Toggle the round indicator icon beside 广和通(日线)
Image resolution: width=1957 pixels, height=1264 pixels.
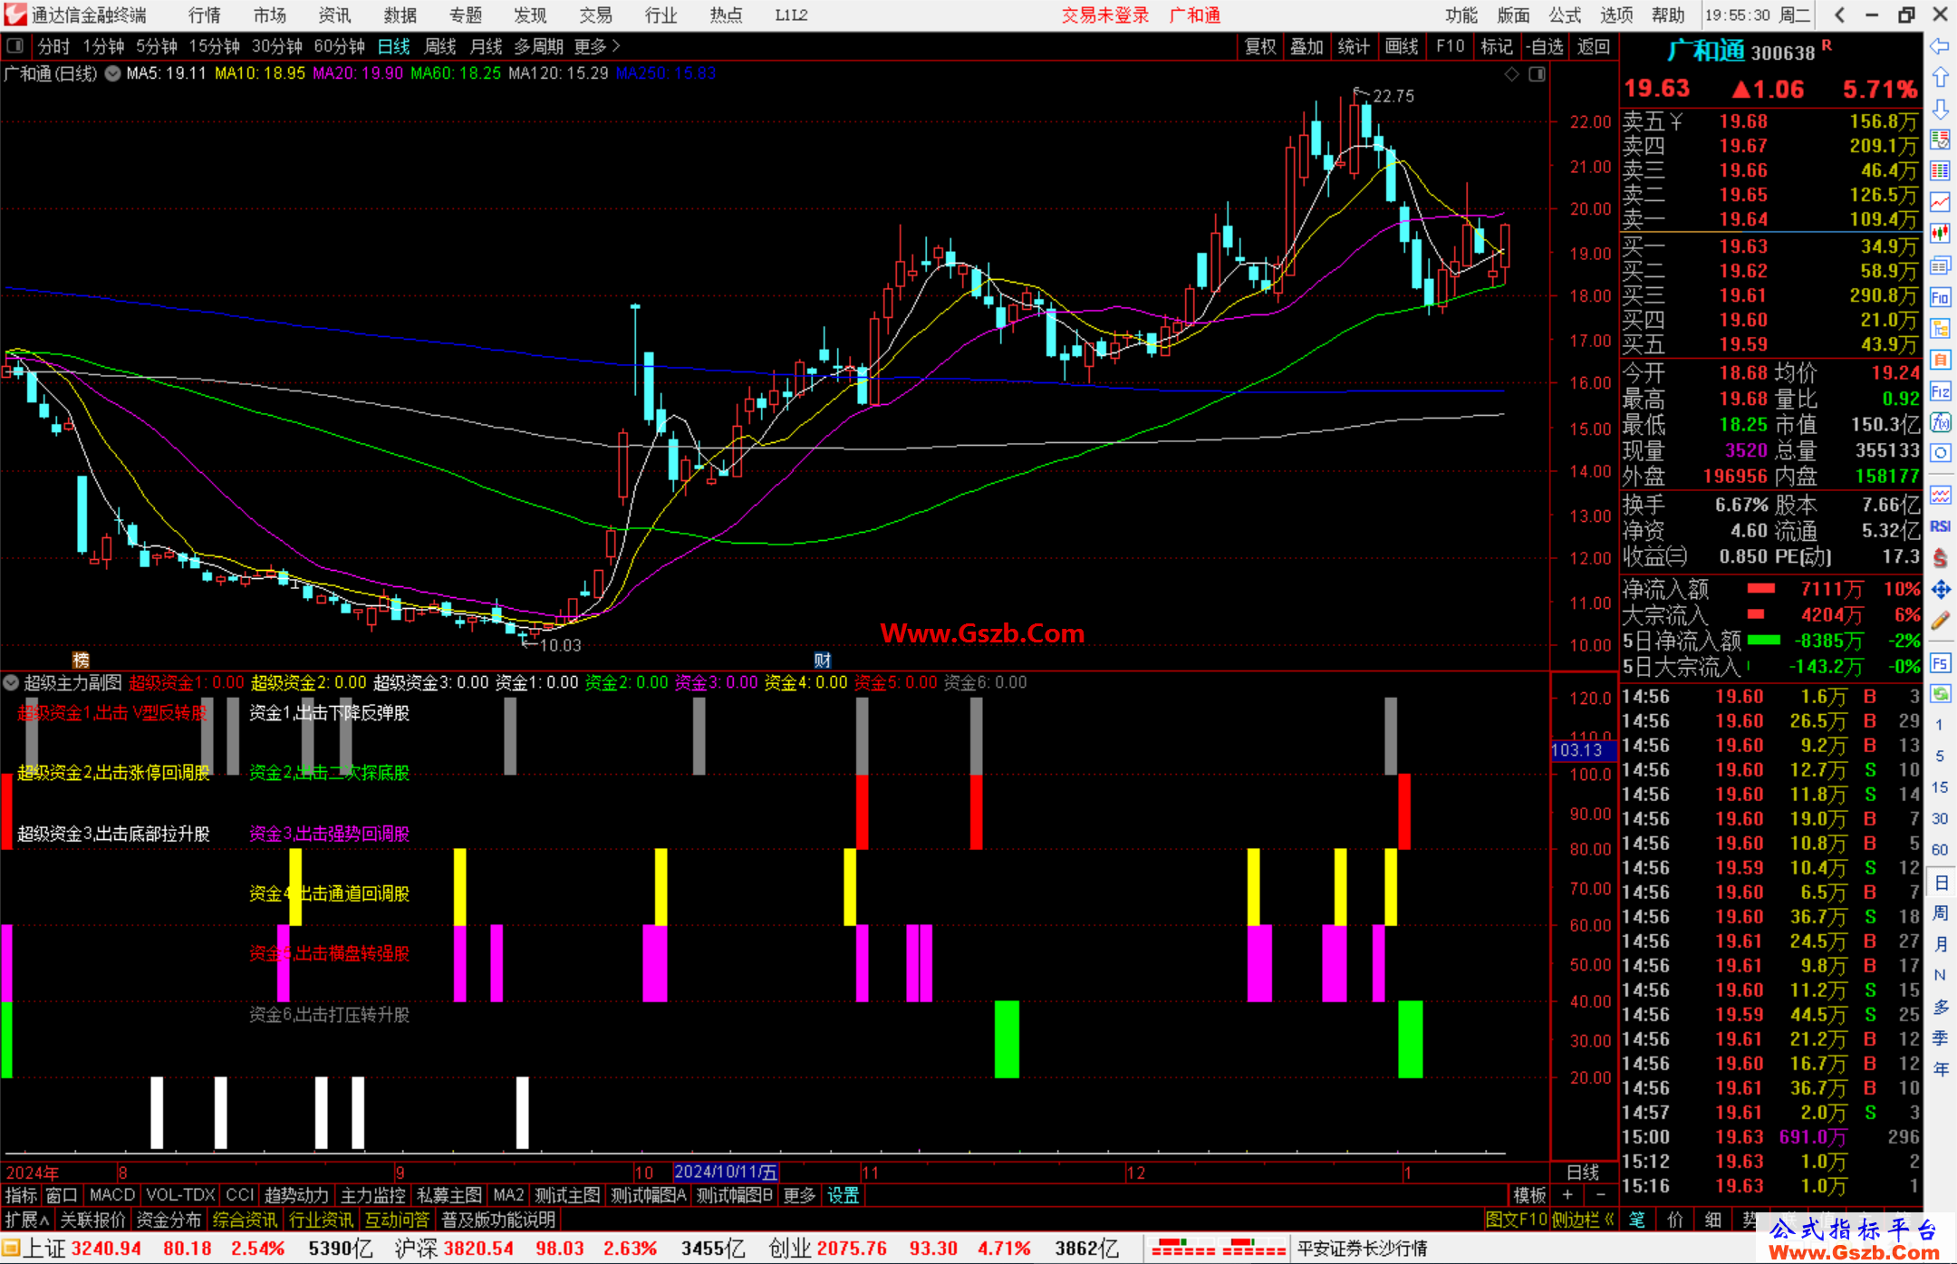coord(112,74)
